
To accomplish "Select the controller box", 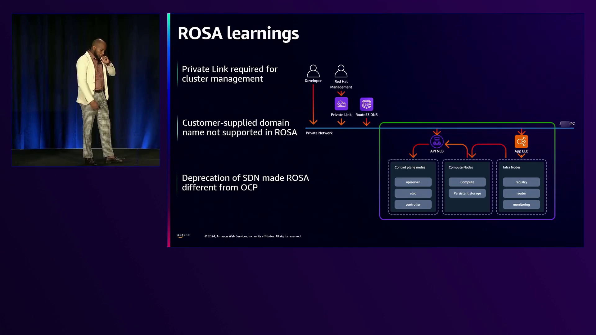I will (x=413, y=204).
